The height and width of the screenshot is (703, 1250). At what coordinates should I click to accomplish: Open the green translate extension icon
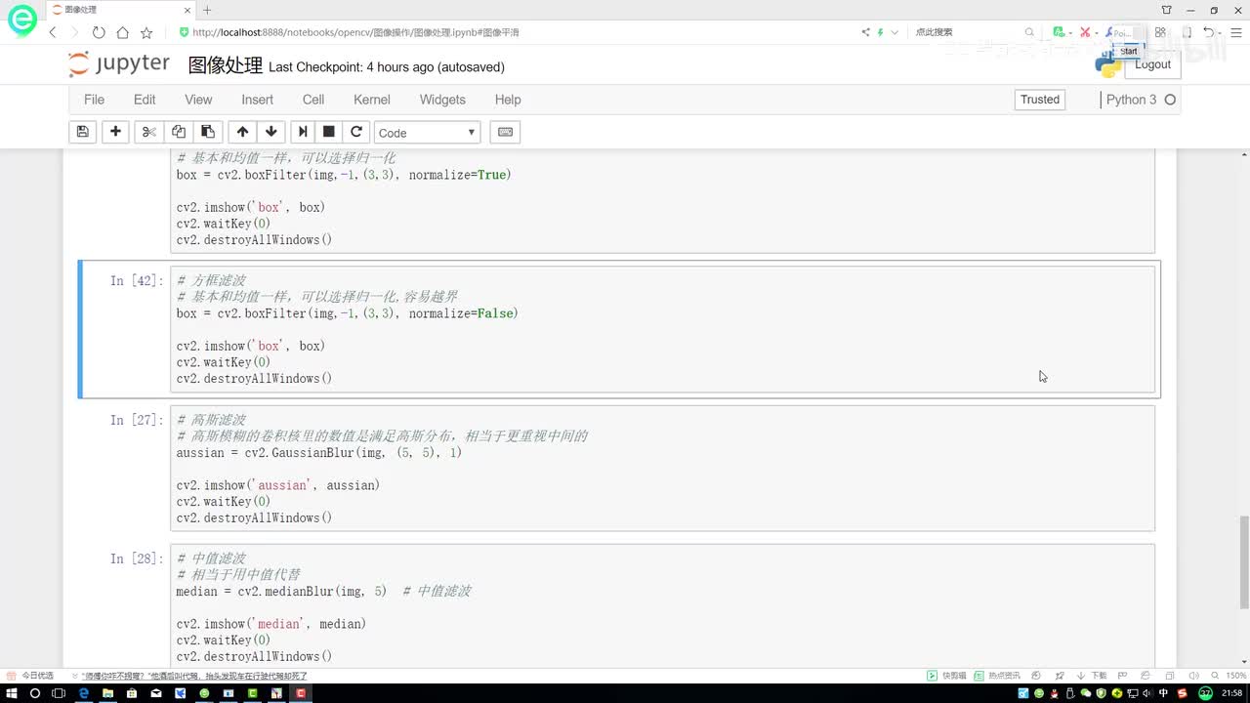[1059, 32]
